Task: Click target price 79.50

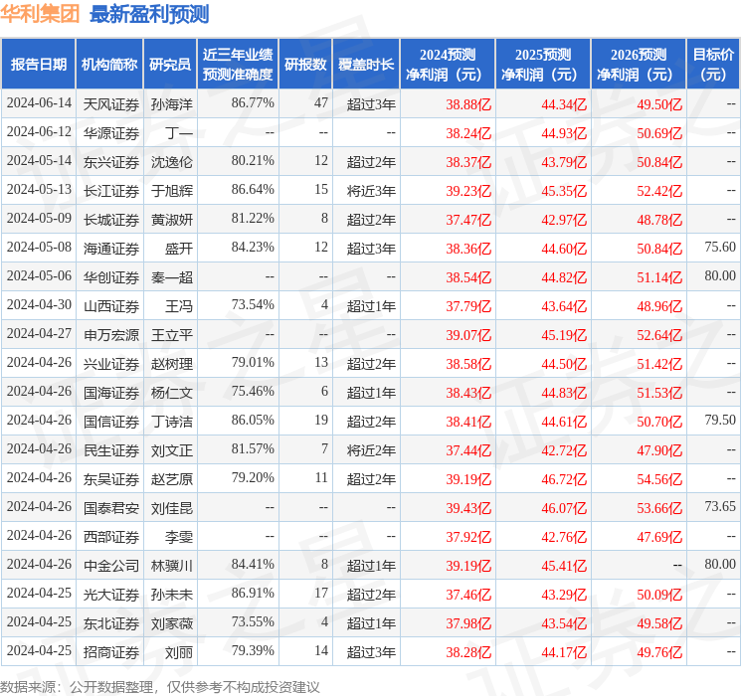Action: pos(720,420)
